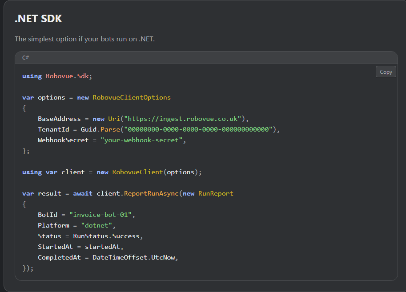Click the TenantId property name
Screen dimensions: 406x292
pos(54,129)
